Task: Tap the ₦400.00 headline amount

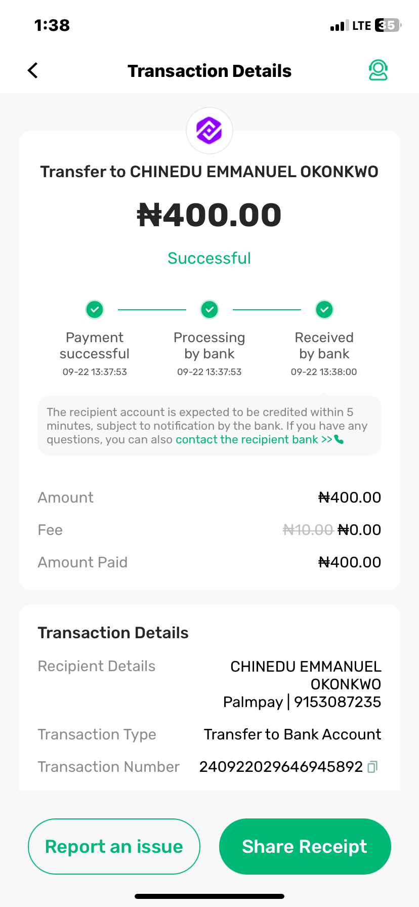Action: coord(209,215)
